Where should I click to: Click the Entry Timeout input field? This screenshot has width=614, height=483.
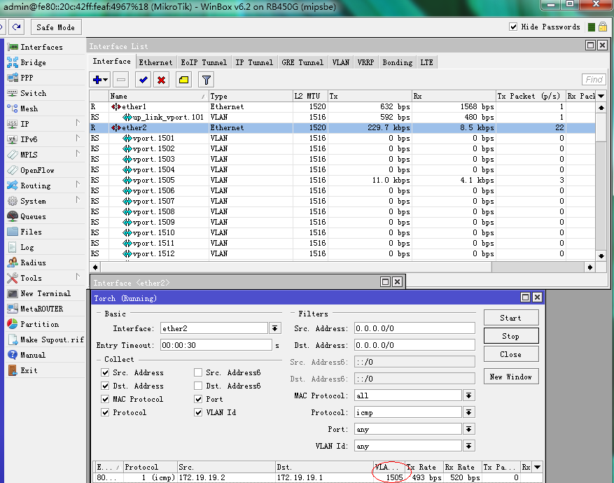click(x=215, y=345)
